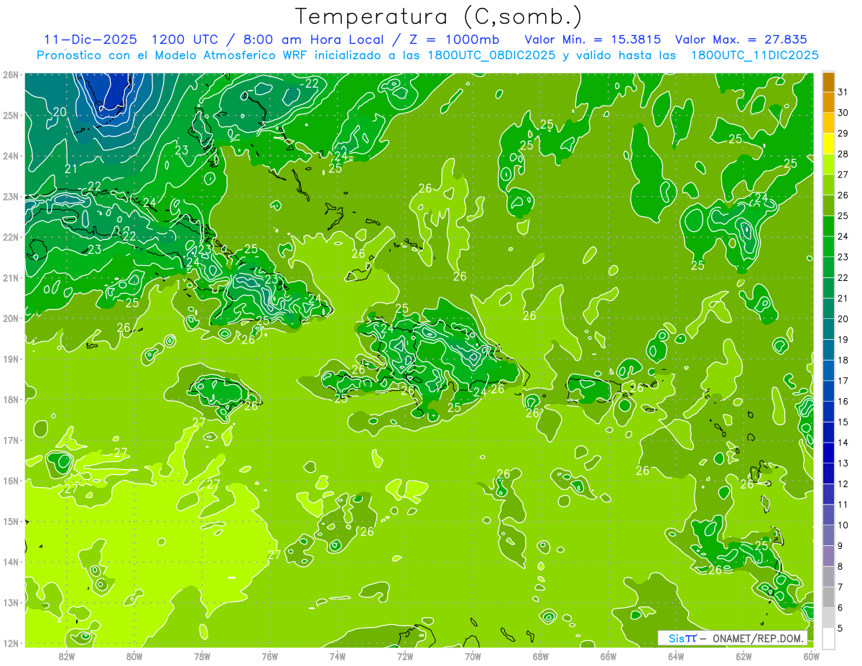Click longitude axis label "70W"
The image size is (862, 666).
click(x=473, y=656)
